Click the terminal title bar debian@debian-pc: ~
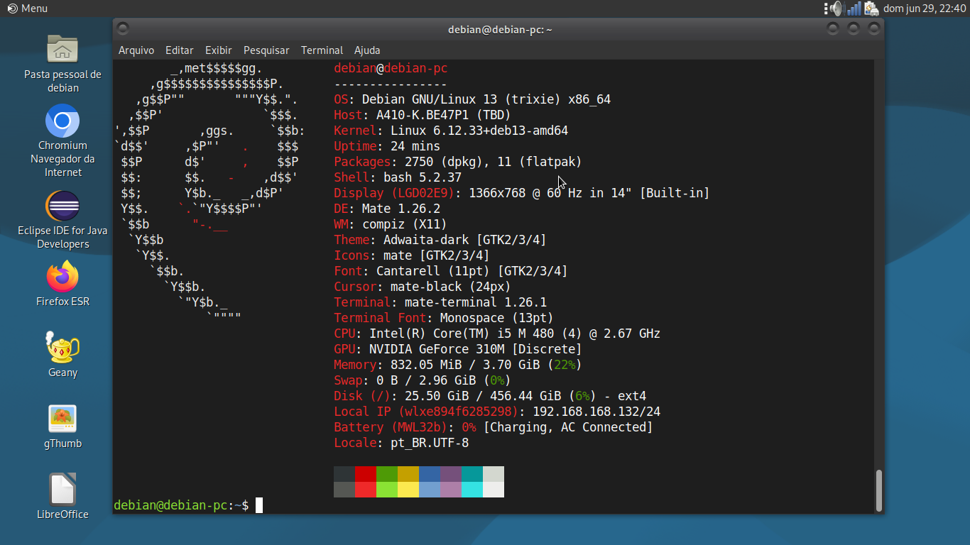The height and width of the screenshot is (545, 970). coord(500,29)
